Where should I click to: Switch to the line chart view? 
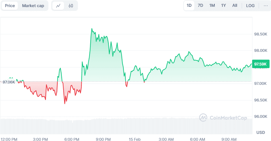[x=58, y=6]
